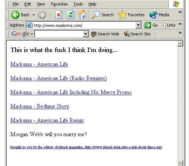Open Back button history dropdown arrow
189x166 pixels.
click(x=34, y=15)
